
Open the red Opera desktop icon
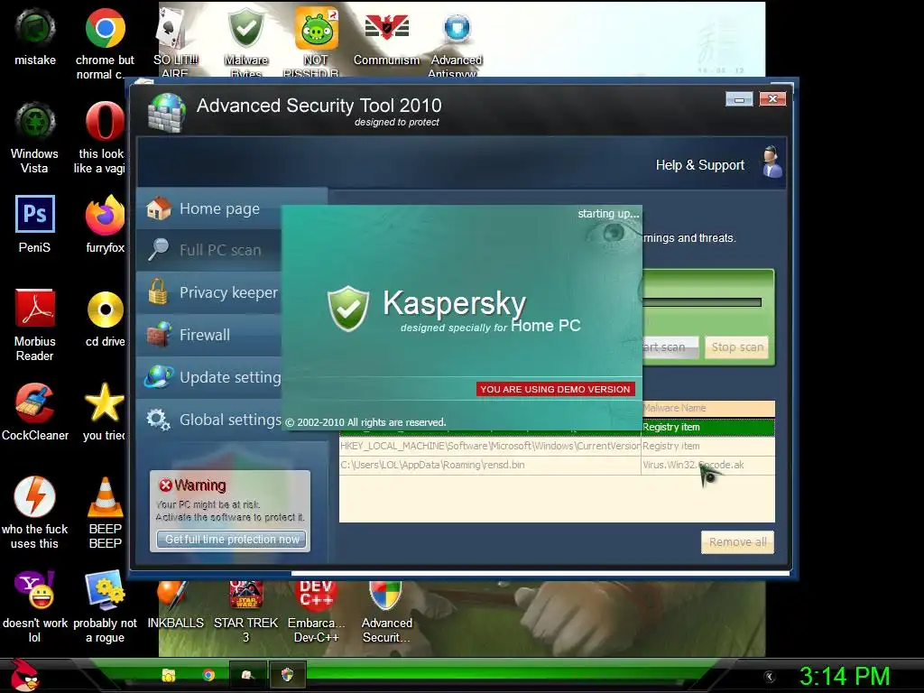click(105, 122)
